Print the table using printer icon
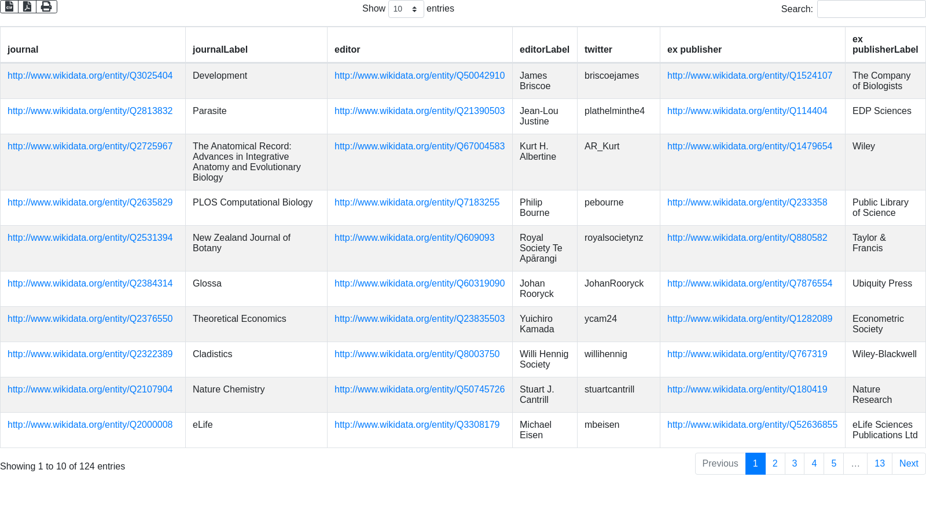The width and height of the screenshot is (926, 521). point(46,7)
